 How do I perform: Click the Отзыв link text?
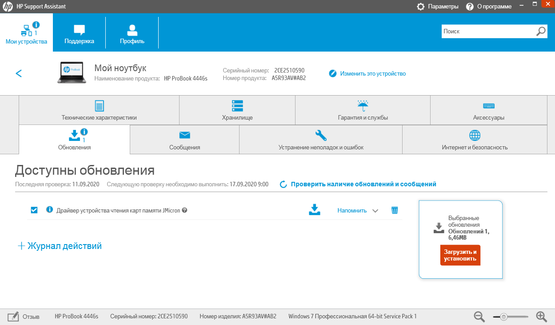31,317
